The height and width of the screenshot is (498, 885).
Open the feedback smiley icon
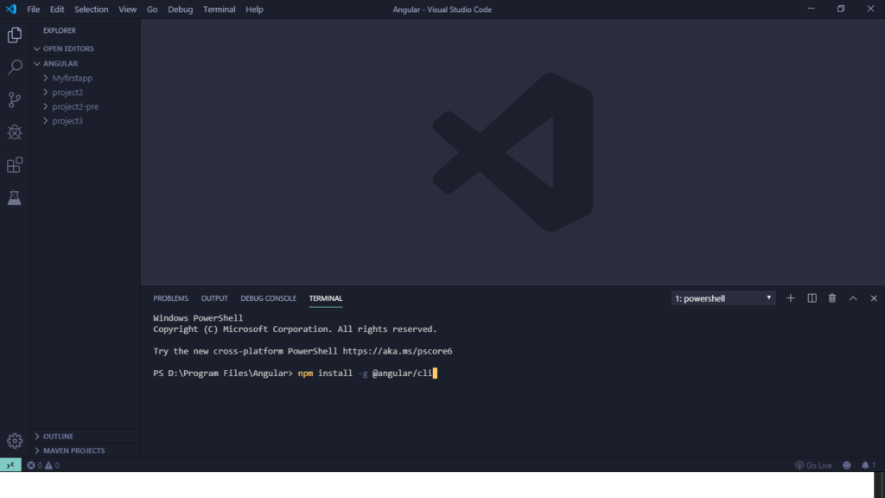847,465
